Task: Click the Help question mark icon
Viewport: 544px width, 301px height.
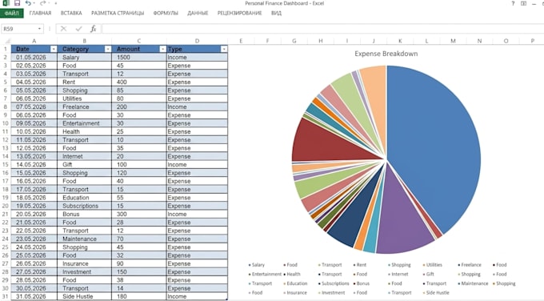Action: click(513, 3)
